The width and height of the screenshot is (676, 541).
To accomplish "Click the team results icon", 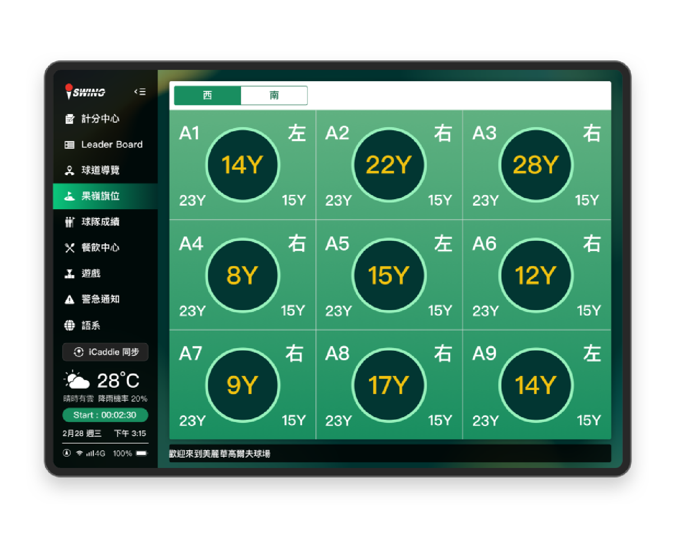I will click(69, 222).
